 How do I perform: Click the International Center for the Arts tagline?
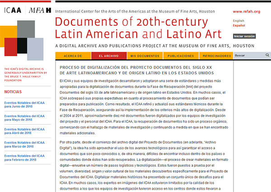click(135, 11)
